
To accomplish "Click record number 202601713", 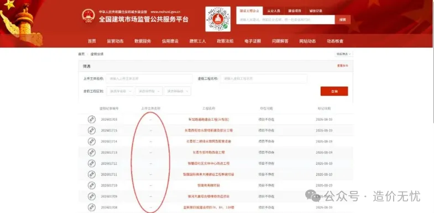I will [x=109, y=152].
